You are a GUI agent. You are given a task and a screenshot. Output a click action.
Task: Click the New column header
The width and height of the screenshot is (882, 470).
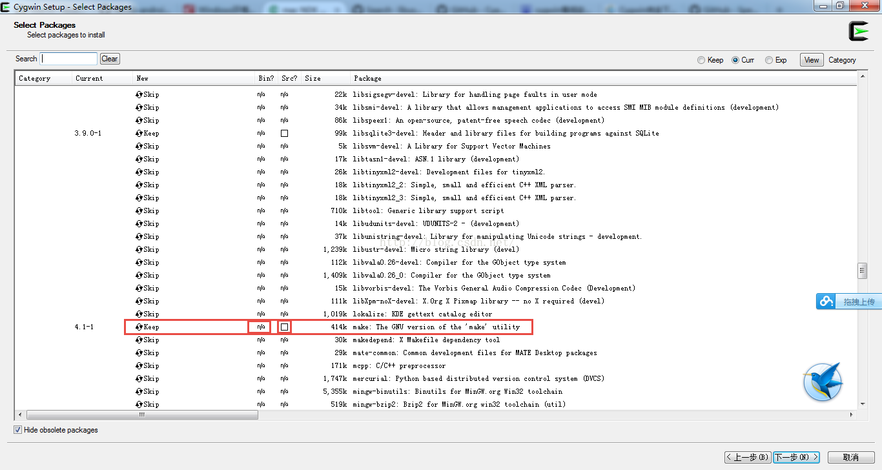pos(194,78)
